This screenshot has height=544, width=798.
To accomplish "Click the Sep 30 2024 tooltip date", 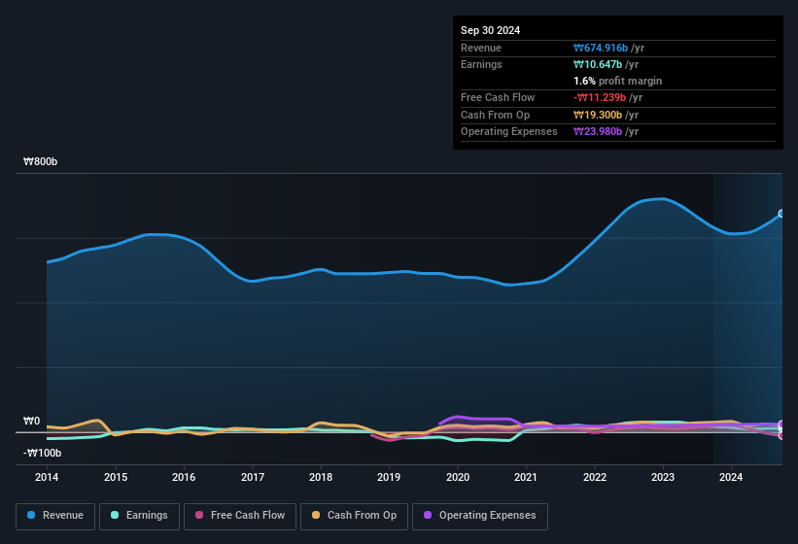I will [x=490, y=30].
